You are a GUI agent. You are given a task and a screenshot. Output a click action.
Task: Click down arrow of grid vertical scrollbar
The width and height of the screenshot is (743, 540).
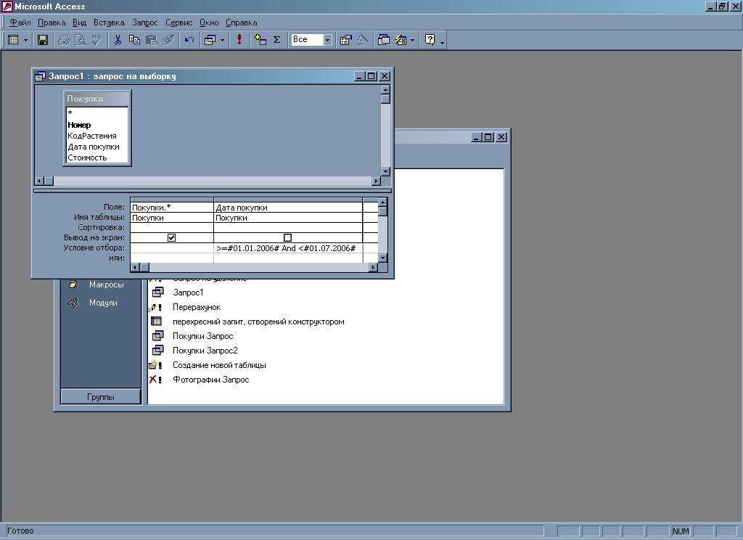pyautogui.click(x=383, y=258)
